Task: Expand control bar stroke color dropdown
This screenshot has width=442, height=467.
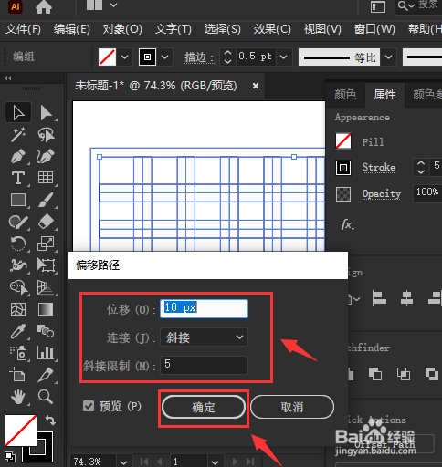Action: tap(164, 57)
